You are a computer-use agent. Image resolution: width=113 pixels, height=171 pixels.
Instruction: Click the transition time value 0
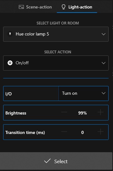(x=83, y=132)
